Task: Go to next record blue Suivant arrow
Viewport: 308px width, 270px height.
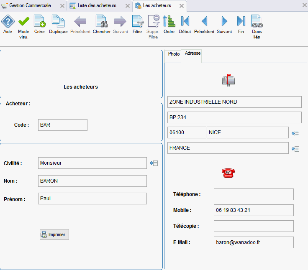Action: point(224,25)
